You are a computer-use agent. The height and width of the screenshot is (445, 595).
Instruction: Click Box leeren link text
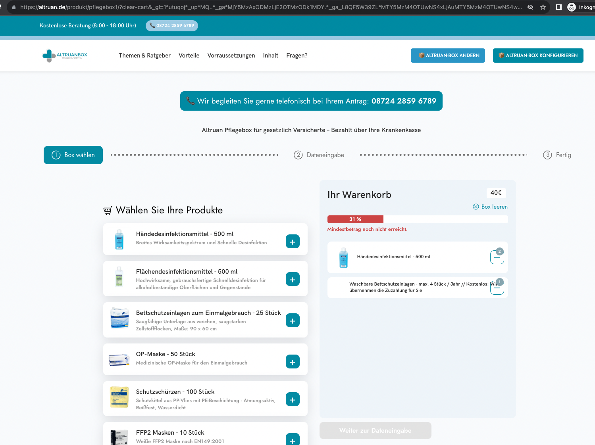tap(495, 207)
